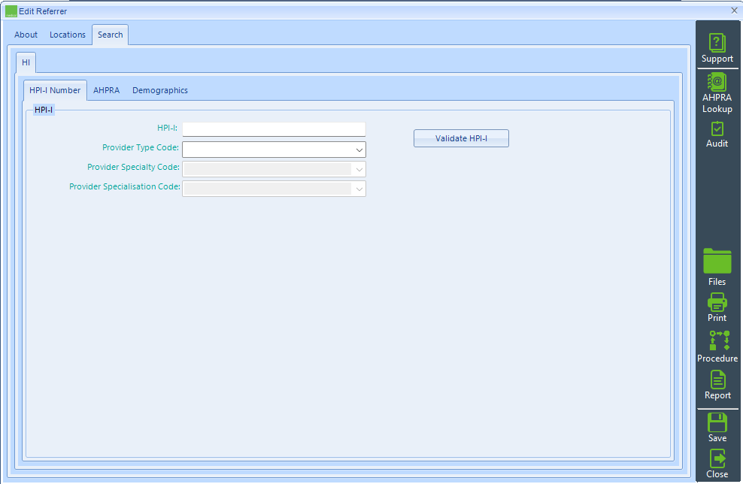The width and height of the screenshot is (743, 484).
Task: Select the HPI-I Number tab
Action: pos(55,90)
